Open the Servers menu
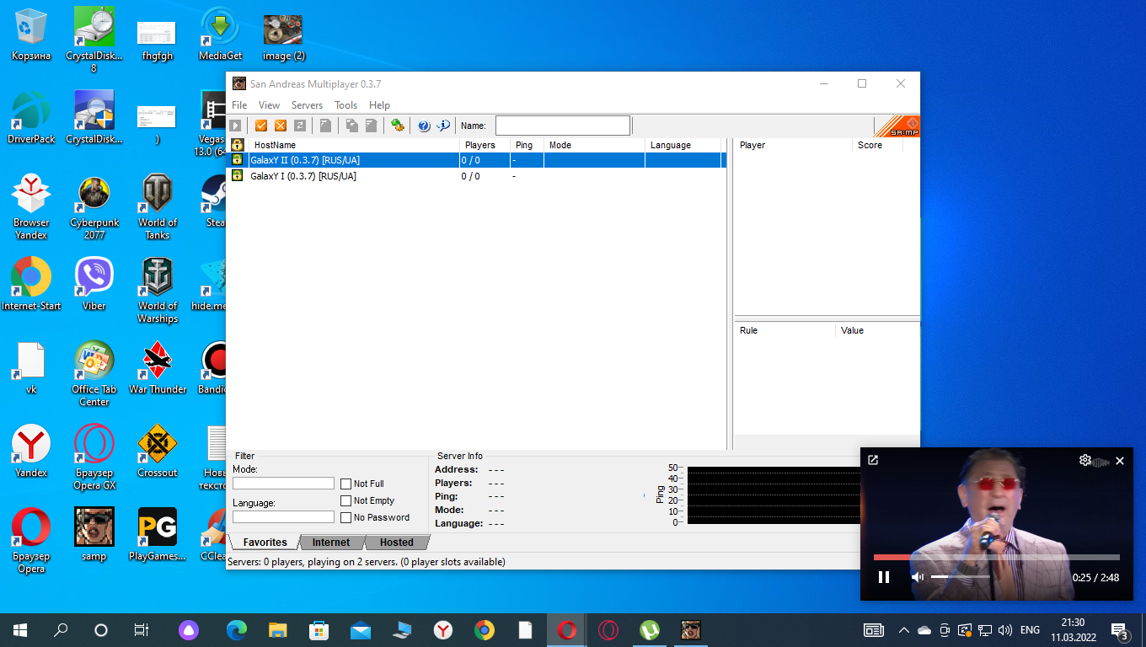Screen dimensions: 1146x647 click(x=307, y=105)
